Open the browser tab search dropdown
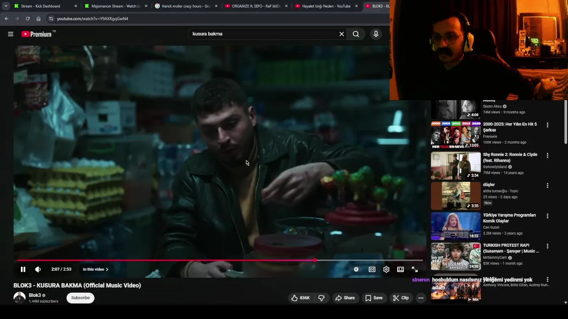 [x=5, y=6]
